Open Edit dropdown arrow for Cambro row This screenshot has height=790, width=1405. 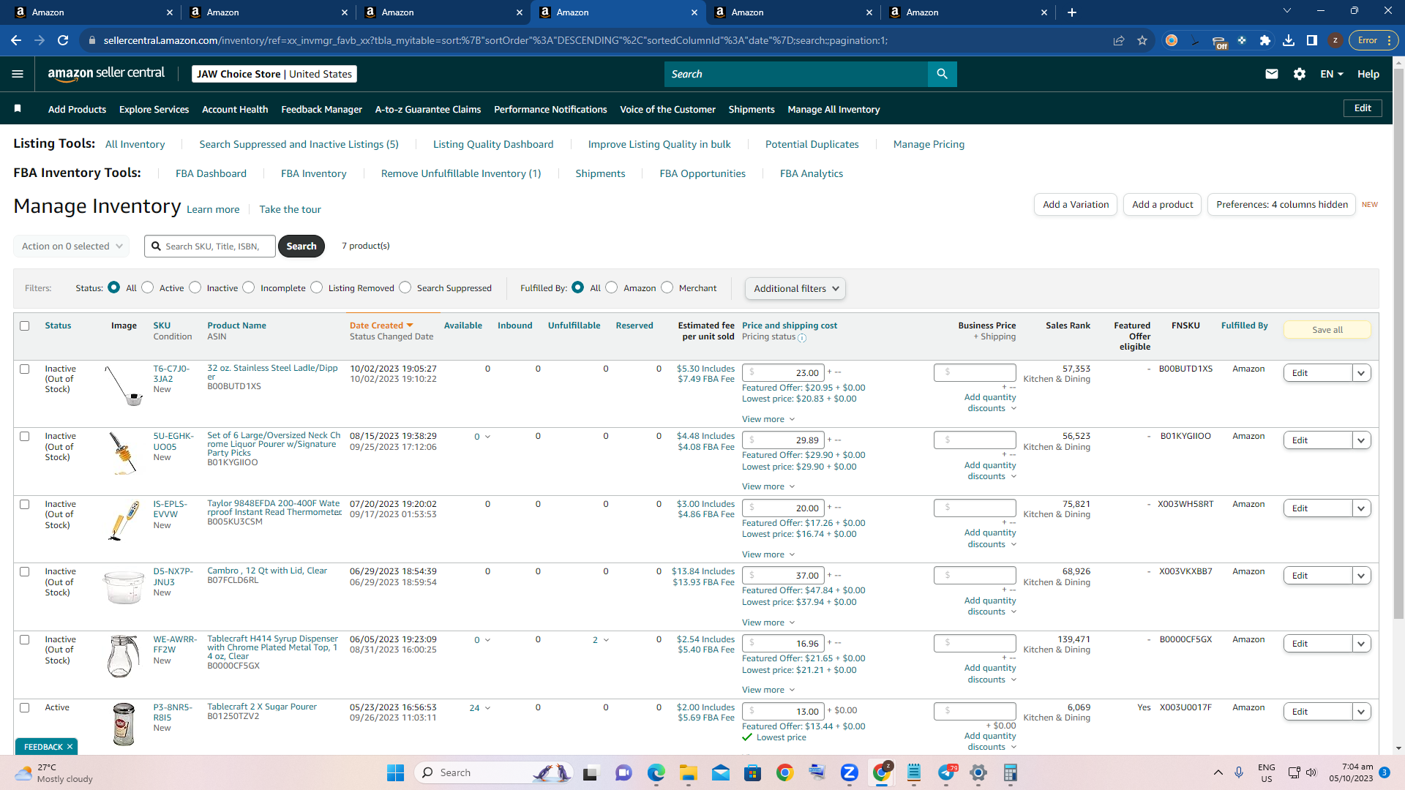(x=1361, y=576)
